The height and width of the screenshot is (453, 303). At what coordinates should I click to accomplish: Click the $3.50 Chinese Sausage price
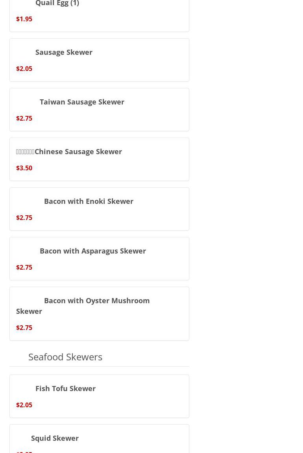click(24, 168)
